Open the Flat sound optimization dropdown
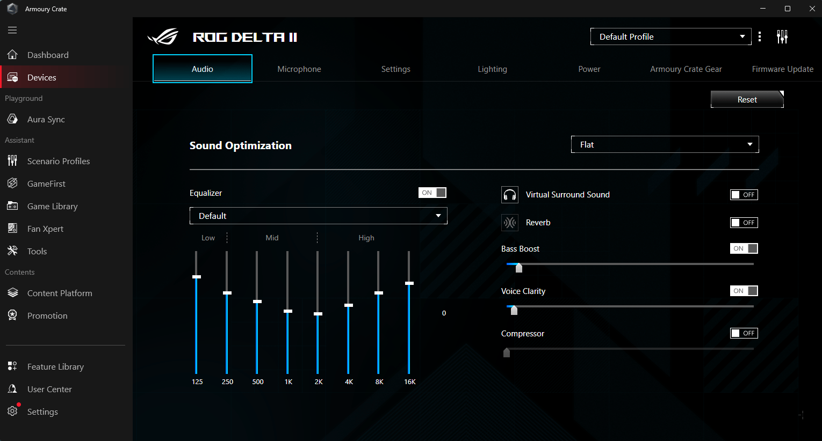The height and width of the screenshot is (441, 822). point(665,144)
